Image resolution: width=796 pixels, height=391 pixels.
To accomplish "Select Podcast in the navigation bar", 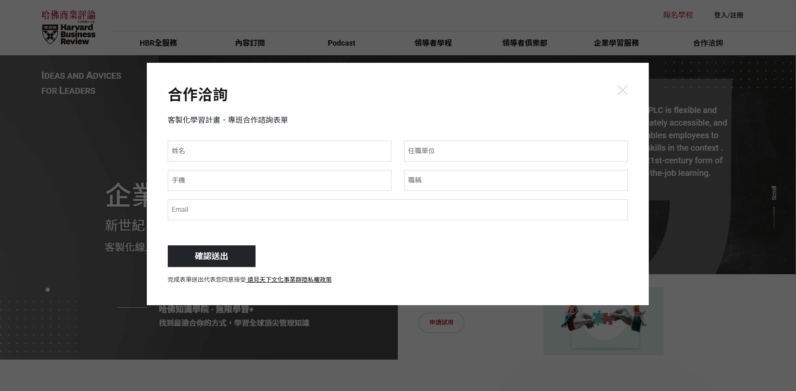I will (x=341, y=43).
